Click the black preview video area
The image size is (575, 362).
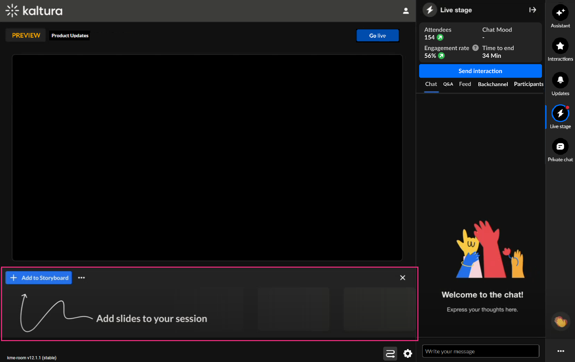[x=207, y=158]
